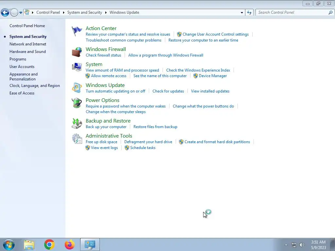Click the Action Center flag icon
Viewport: 335px width, 251px height.
pyautogui.click(x=77, y=31)
